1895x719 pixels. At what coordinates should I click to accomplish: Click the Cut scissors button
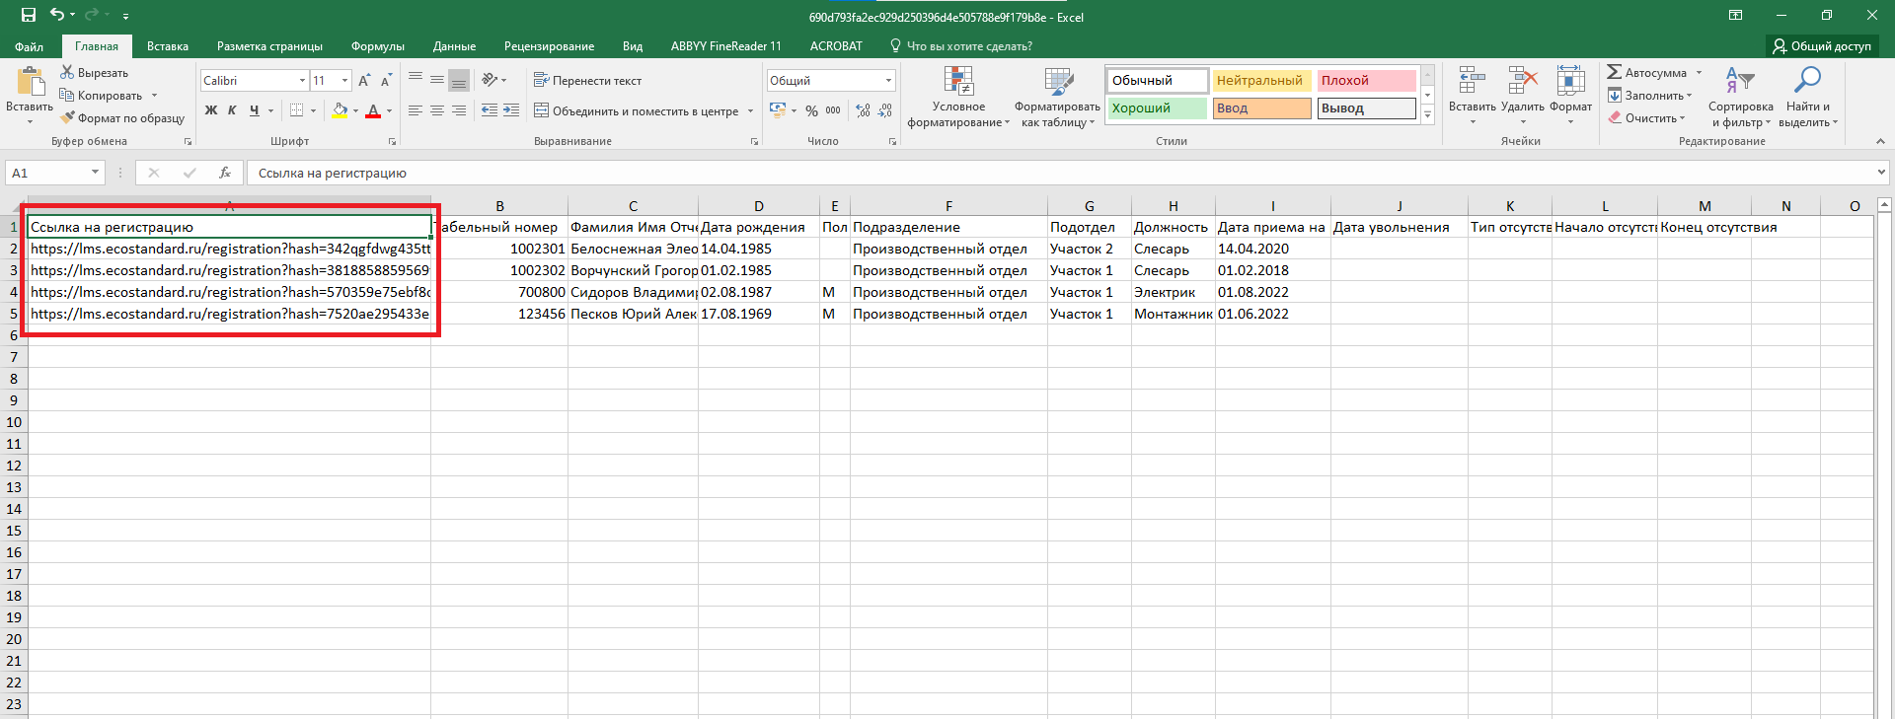tap(94, 73)
